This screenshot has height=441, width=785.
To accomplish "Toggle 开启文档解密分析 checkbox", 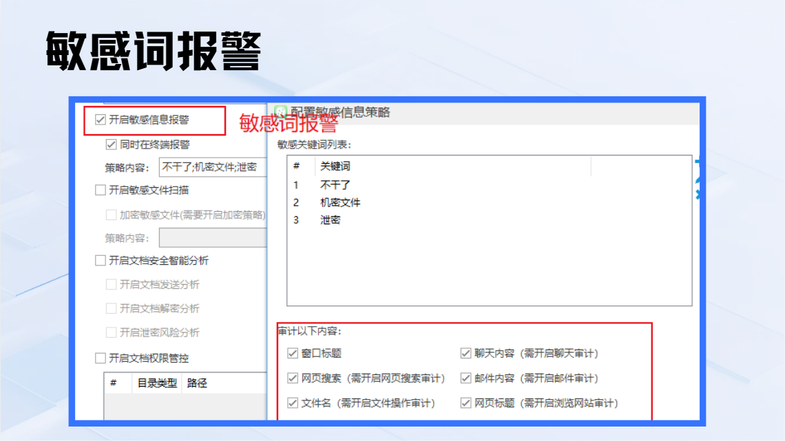I will click(111, 308).
